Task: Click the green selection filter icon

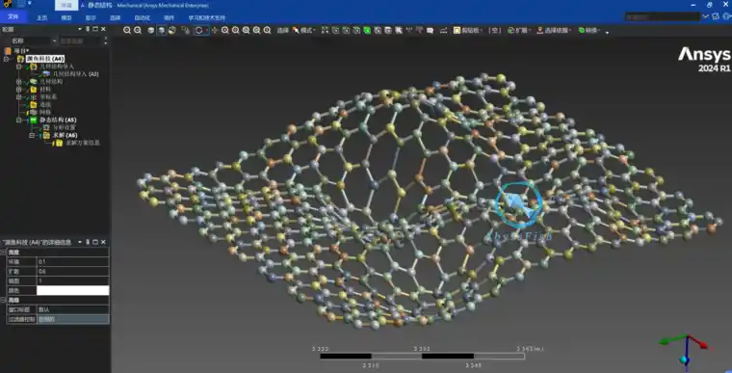Action: pyautogui.click(x=367, y=31)
